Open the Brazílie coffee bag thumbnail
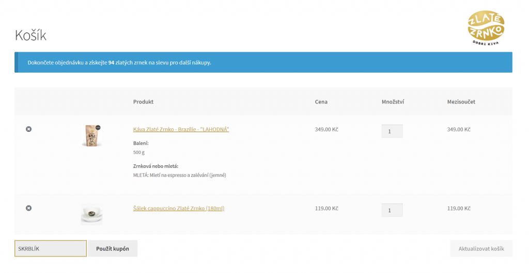The height and width of the screenshot is (273, 529). [92, 136]
